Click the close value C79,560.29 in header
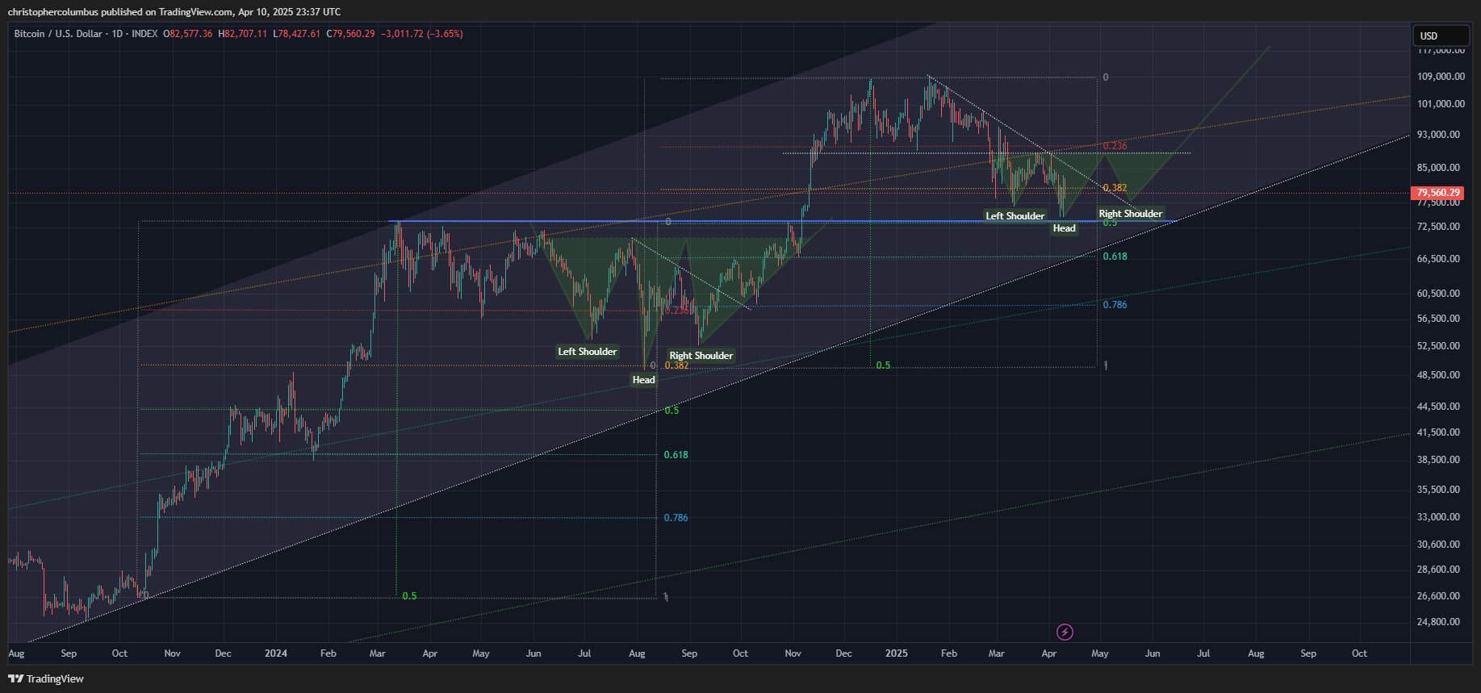The image size is (1481, 693). click(351, 34)
